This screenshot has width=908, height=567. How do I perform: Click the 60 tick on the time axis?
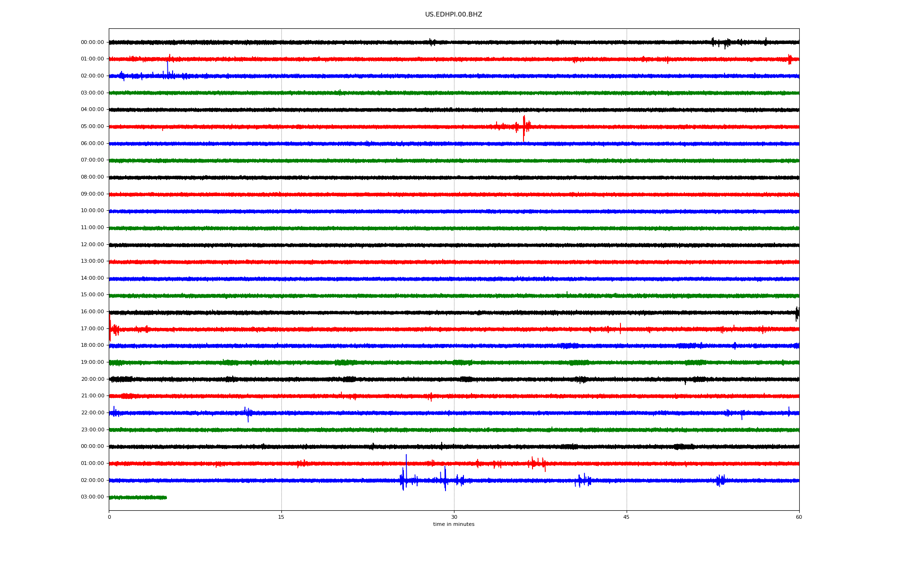pos(799,517)
